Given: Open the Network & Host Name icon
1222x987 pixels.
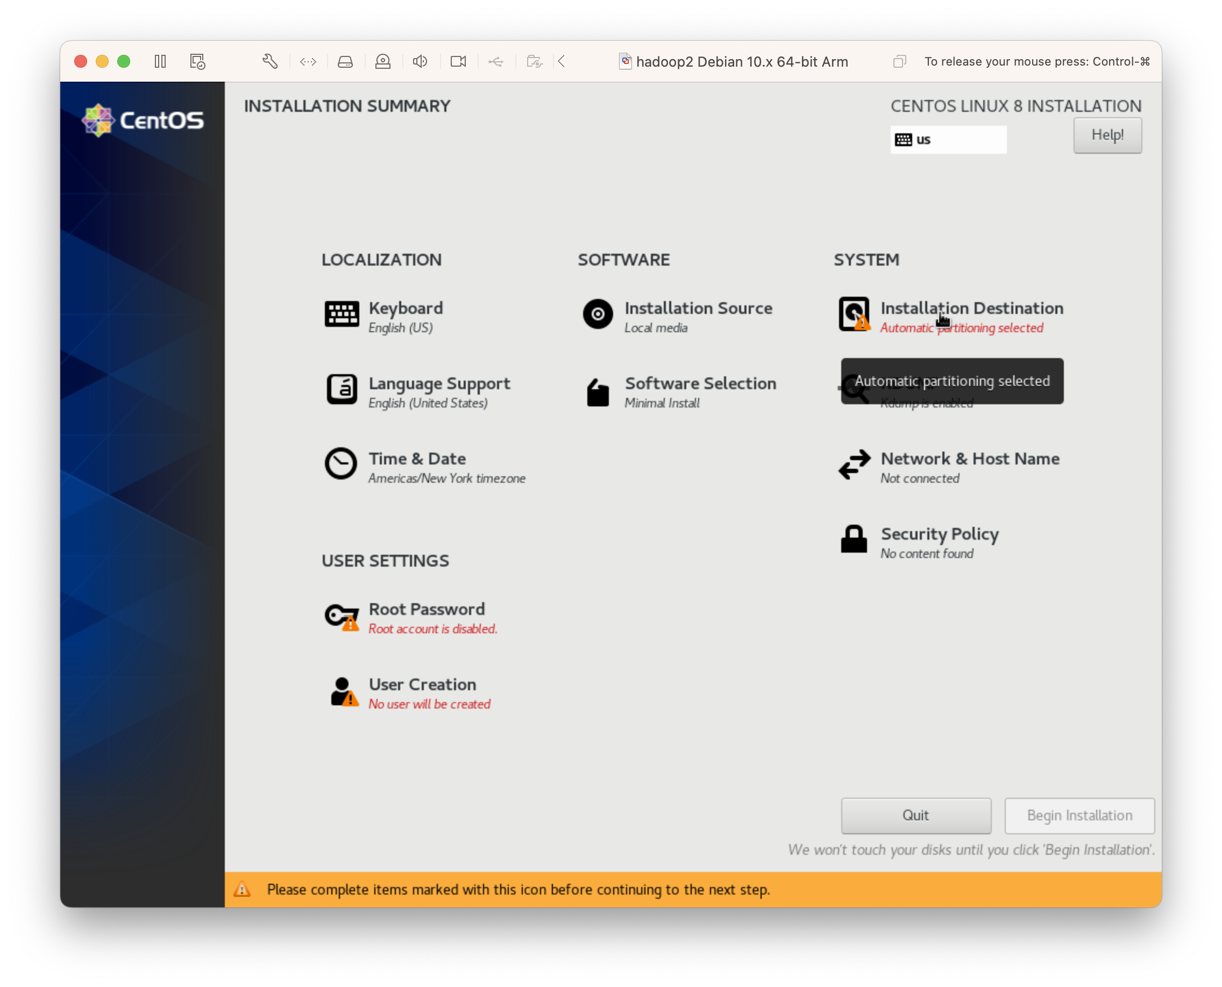Looking at the screenshot, I should pyautogui.click(x=854, y=466).
